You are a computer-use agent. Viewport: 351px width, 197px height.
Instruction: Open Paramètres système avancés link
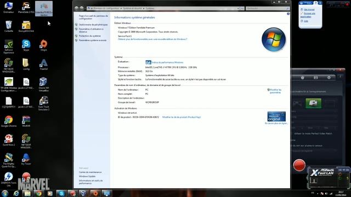pyautogui.click(x=93, y=40)
